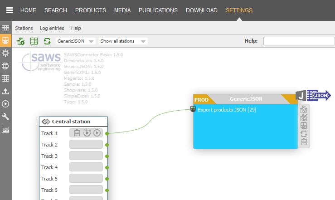Screen dimensions: 335x200
Task: Click the add new station icon
Action: point(21,41)
